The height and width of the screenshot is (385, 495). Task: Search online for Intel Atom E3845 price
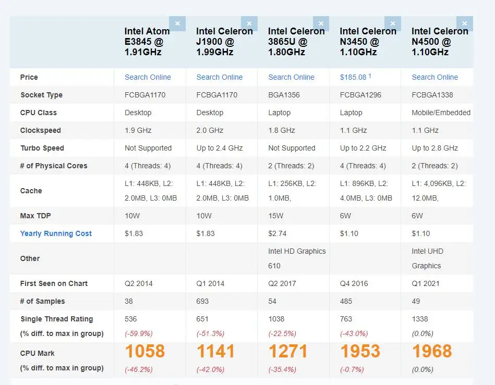pos(148,77)
